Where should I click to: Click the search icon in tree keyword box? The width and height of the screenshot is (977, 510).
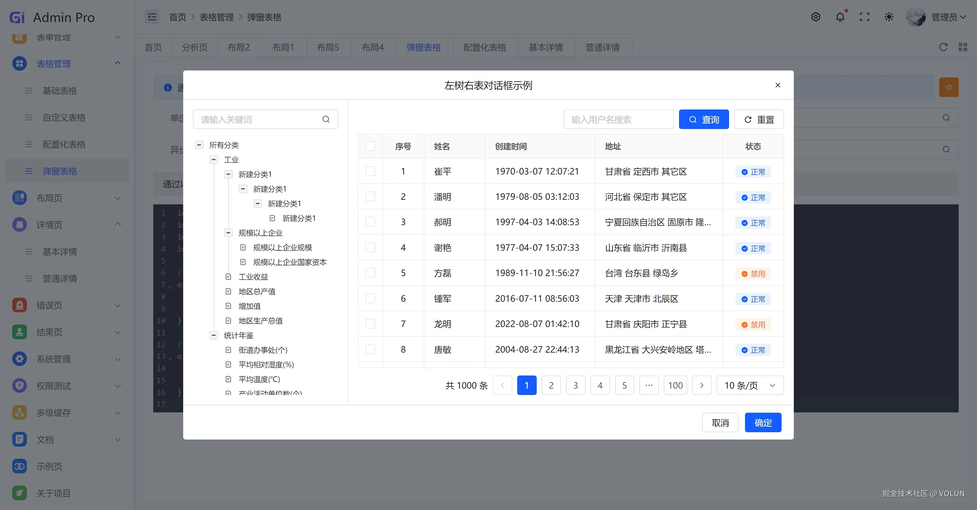coord(326,119)
